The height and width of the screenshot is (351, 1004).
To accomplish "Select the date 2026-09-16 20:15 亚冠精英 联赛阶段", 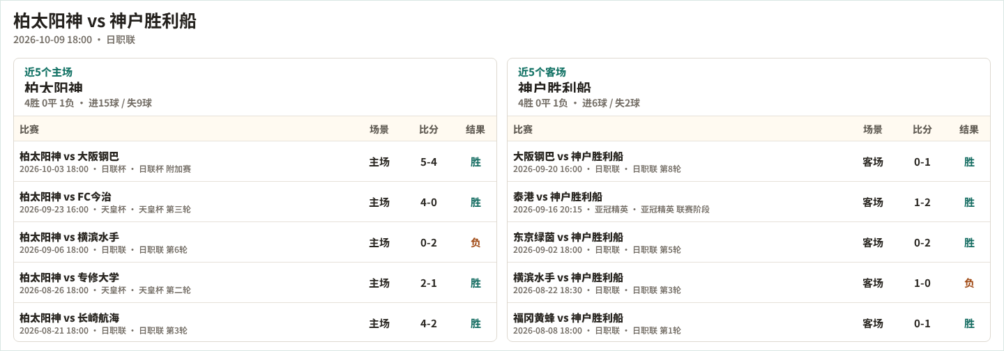I will tap(611, 210).
